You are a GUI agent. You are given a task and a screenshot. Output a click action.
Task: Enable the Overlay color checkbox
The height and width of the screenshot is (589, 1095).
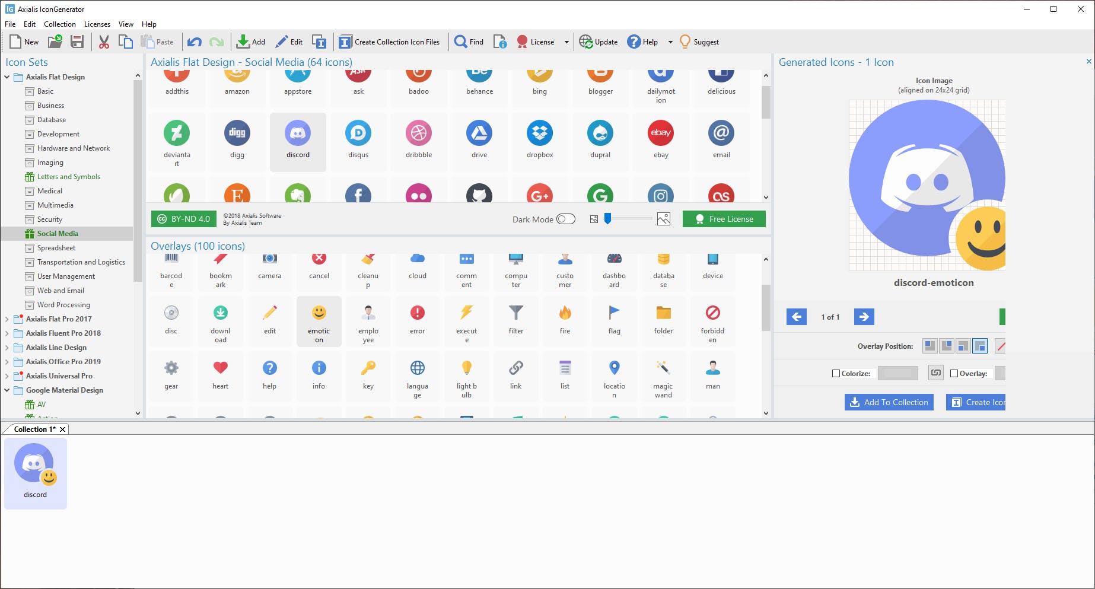pos(954,374)
